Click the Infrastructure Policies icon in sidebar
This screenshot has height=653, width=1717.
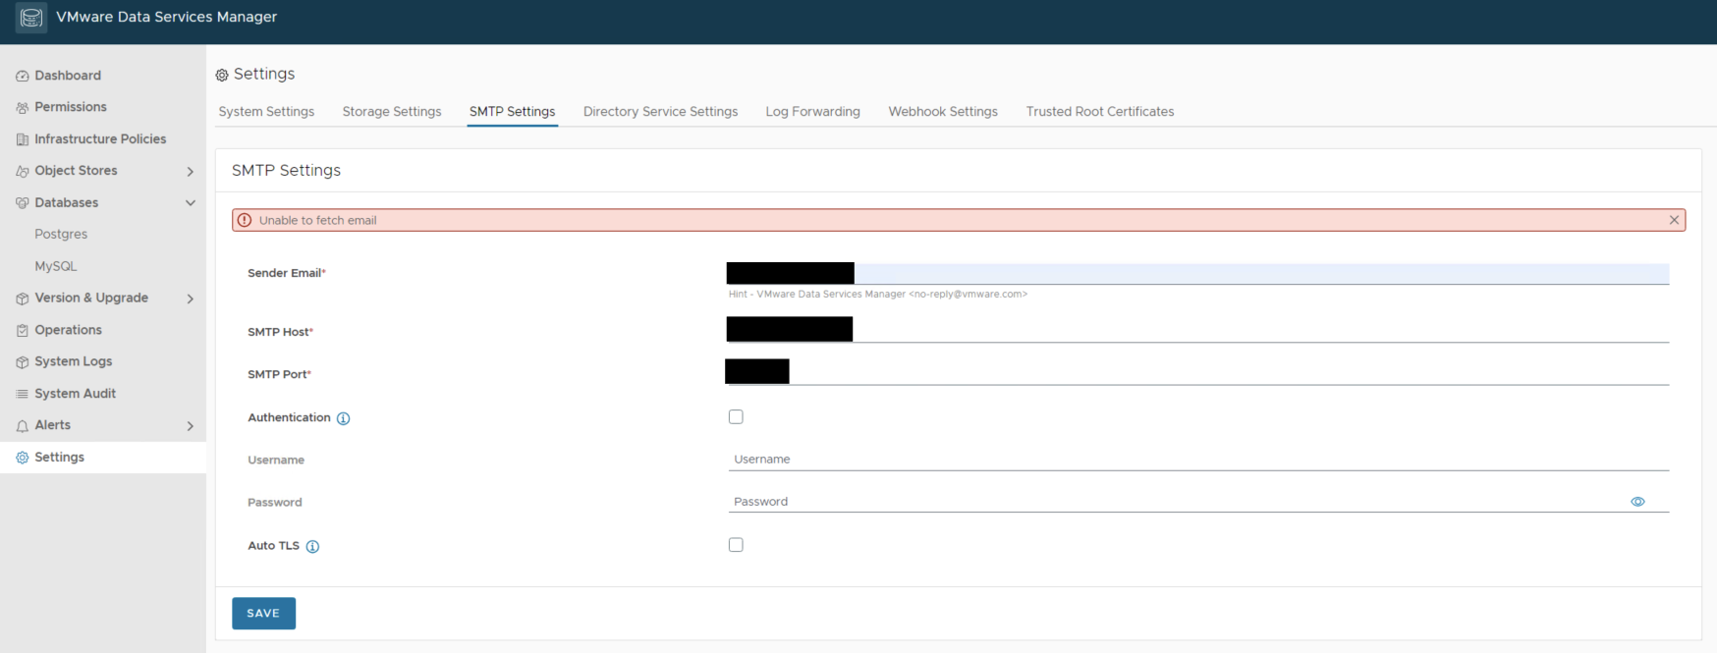[22, 139]
